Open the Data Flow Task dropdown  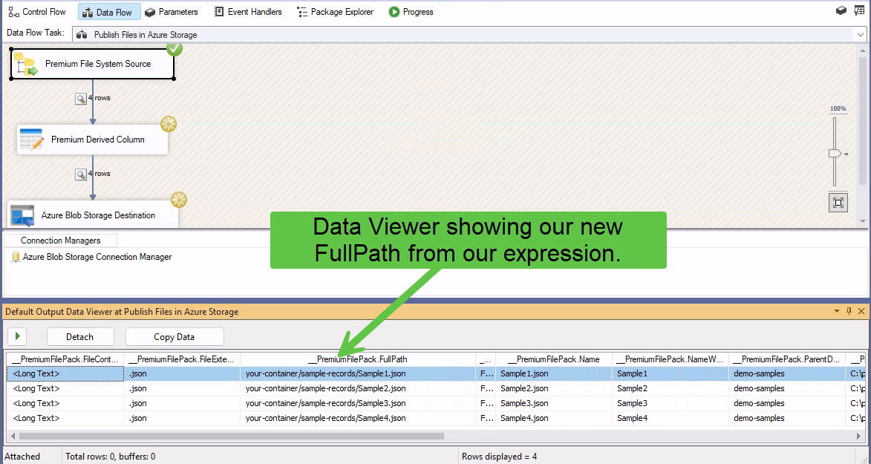point(861,34)
